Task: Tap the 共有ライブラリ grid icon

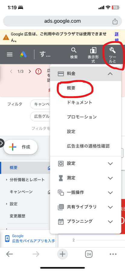Action: click(x=61, y=207)
